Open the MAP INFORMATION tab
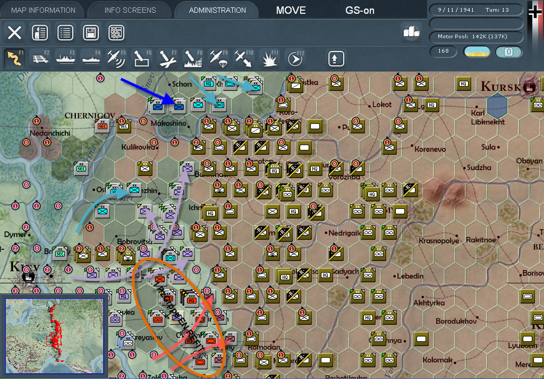Viewport: 544px width, 379px height. (x=43, y=10)
